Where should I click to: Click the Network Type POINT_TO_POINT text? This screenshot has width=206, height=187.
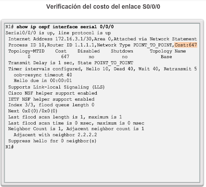[134, 45]
